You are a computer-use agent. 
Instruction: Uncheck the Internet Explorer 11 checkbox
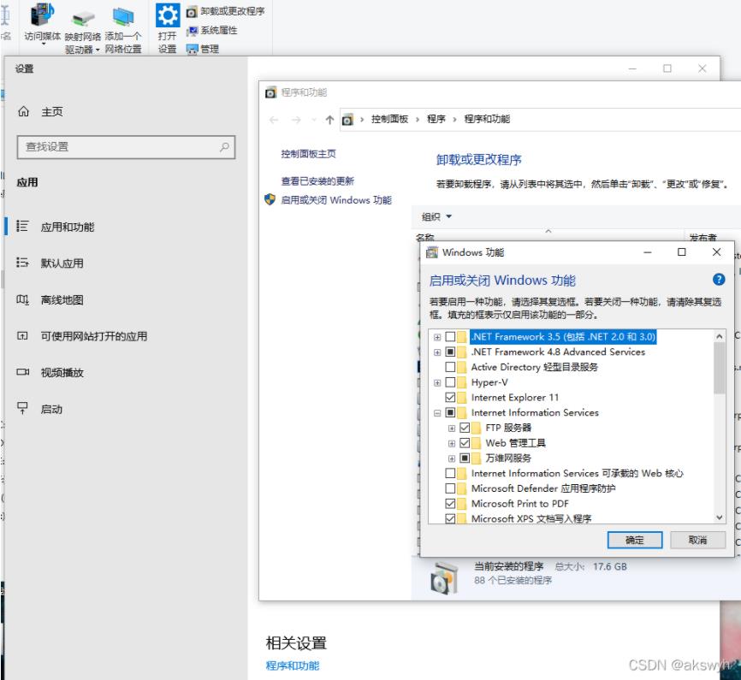click(x=451, y=398)
